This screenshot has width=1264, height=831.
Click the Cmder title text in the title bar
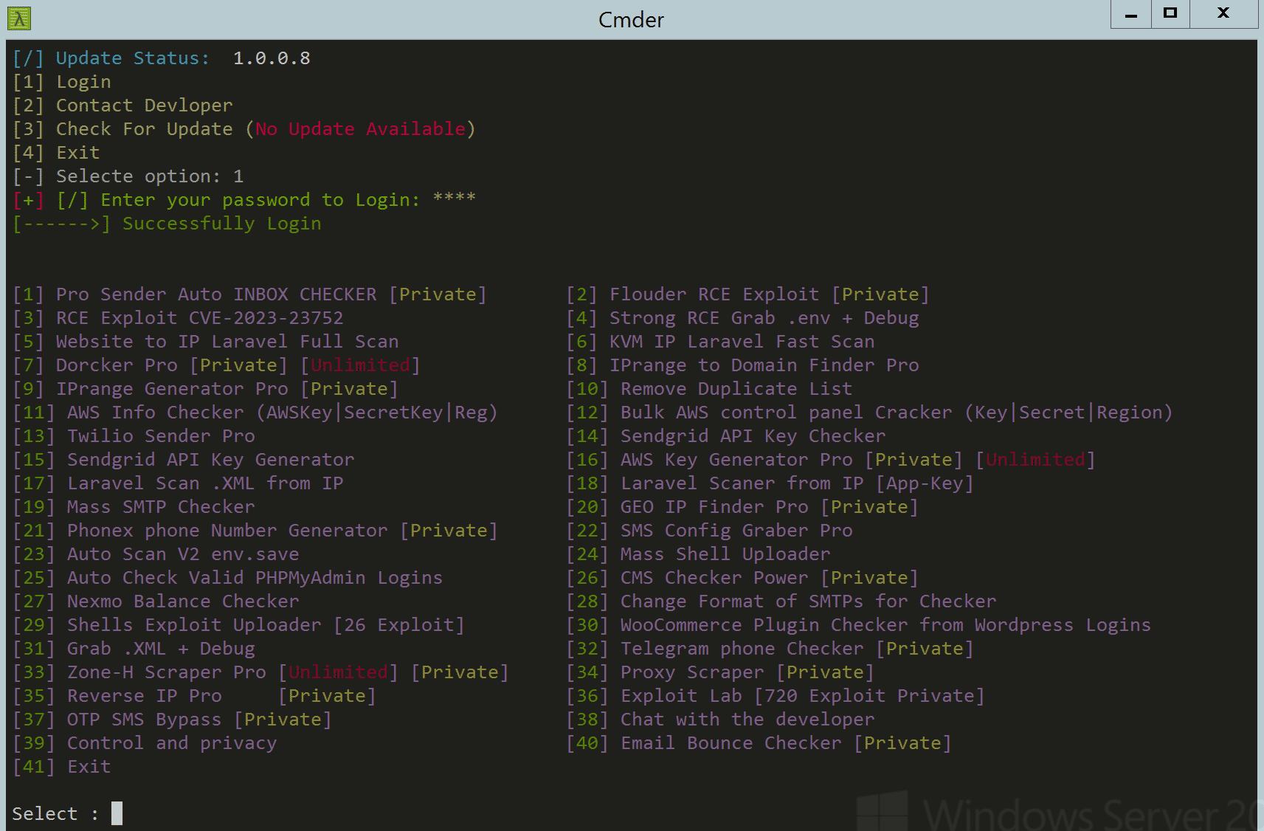630,20
